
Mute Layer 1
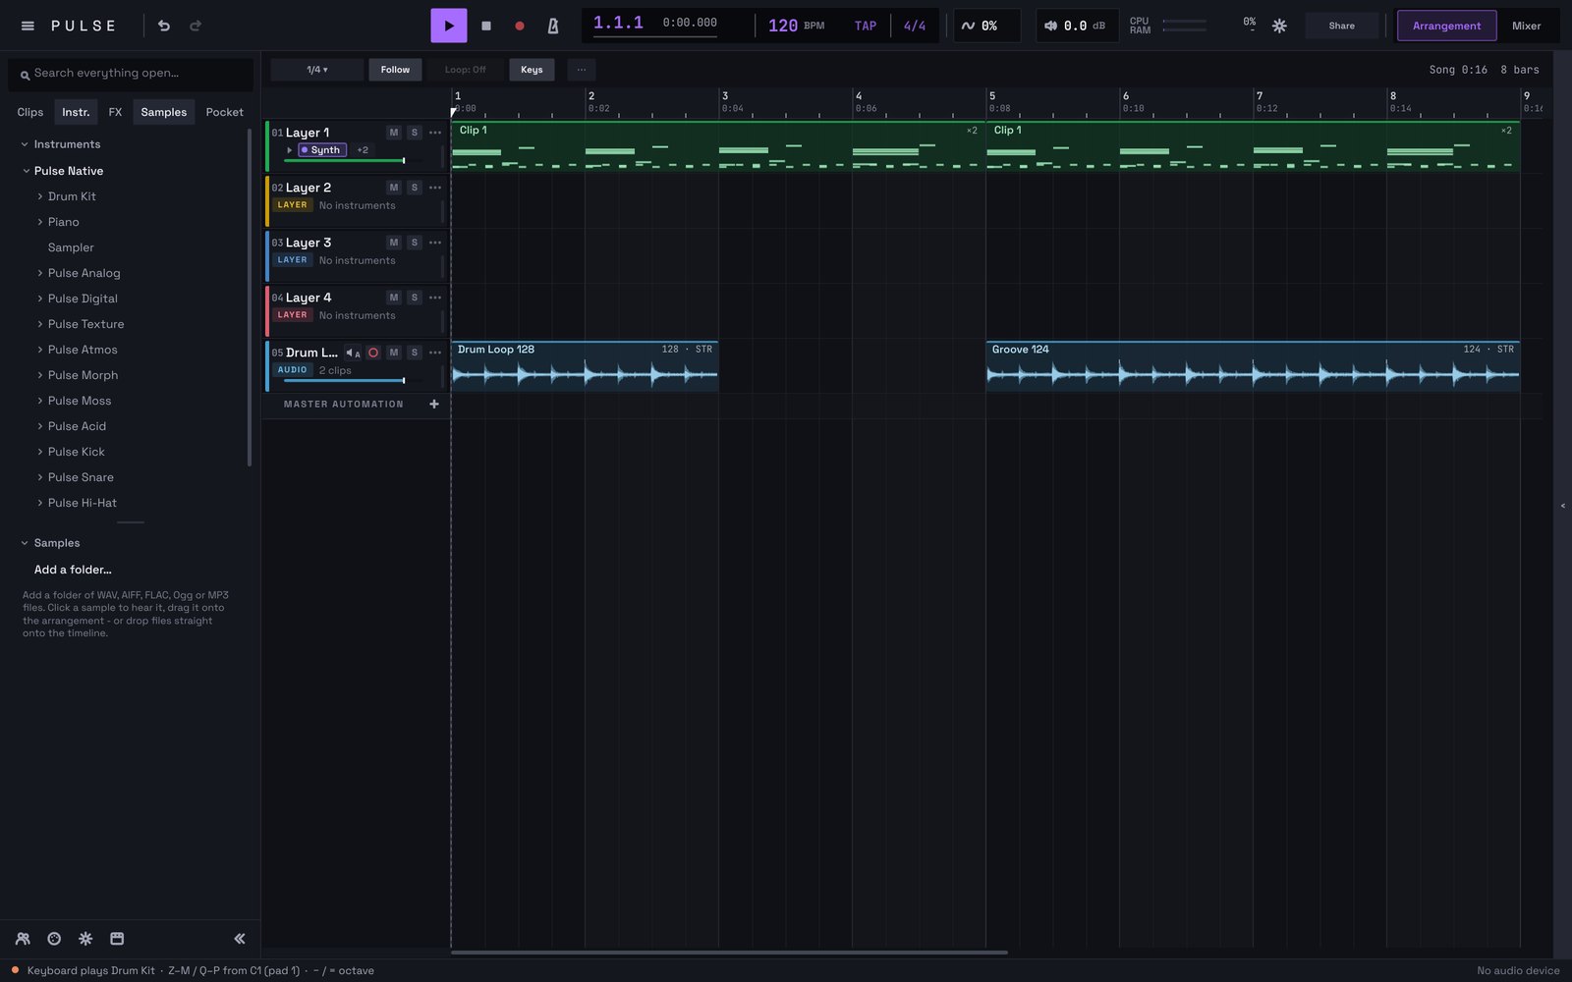pyautogui.click(x=394, y=133)
